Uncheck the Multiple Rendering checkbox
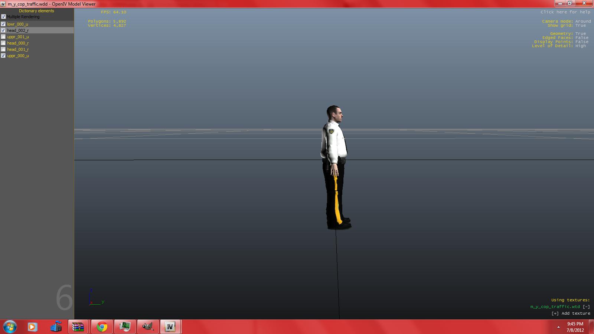The image size is (594, 334). point(3,17)
